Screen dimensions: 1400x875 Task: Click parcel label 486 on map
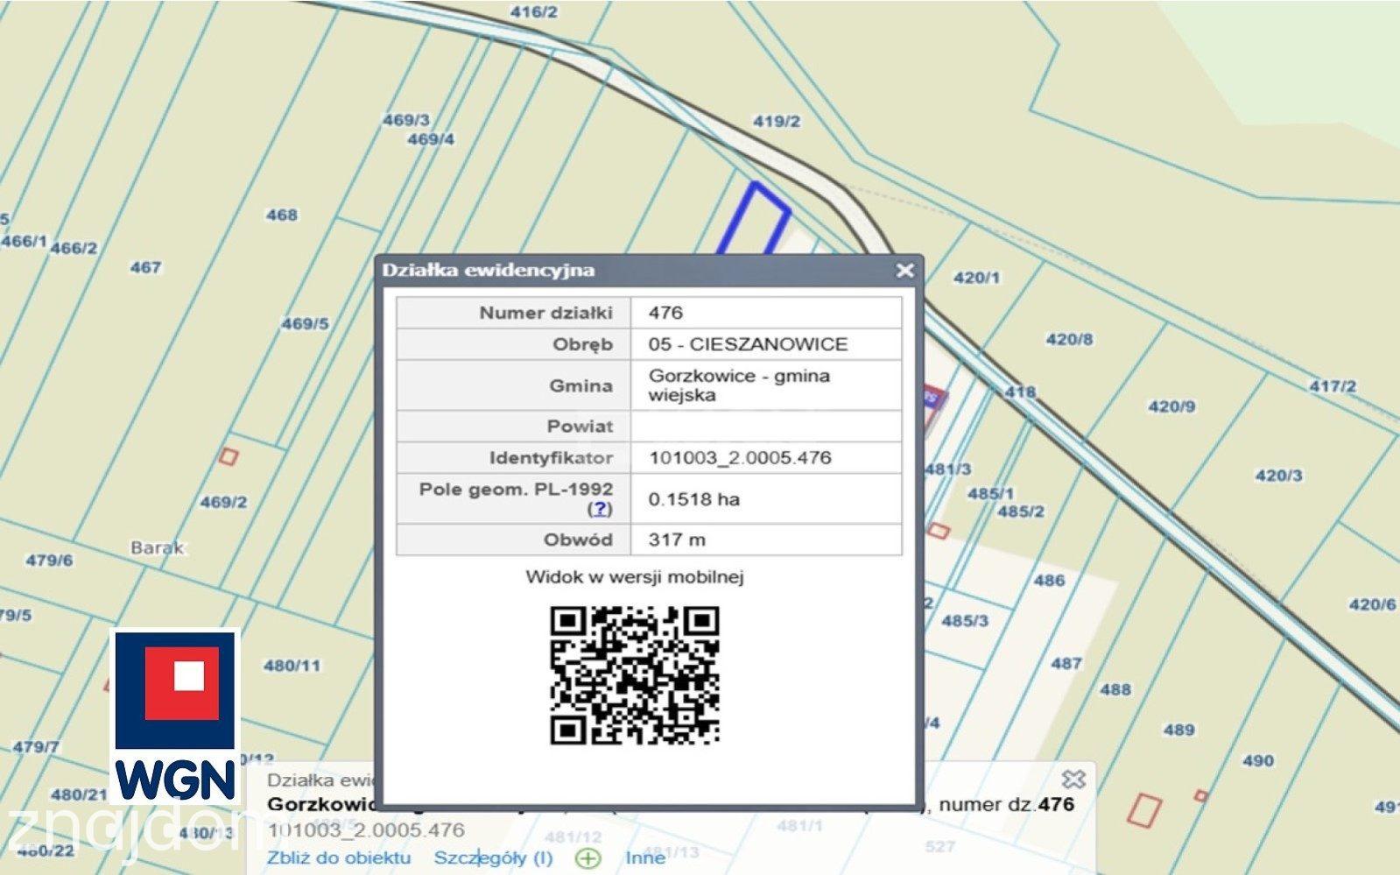tap(1049, 580)
